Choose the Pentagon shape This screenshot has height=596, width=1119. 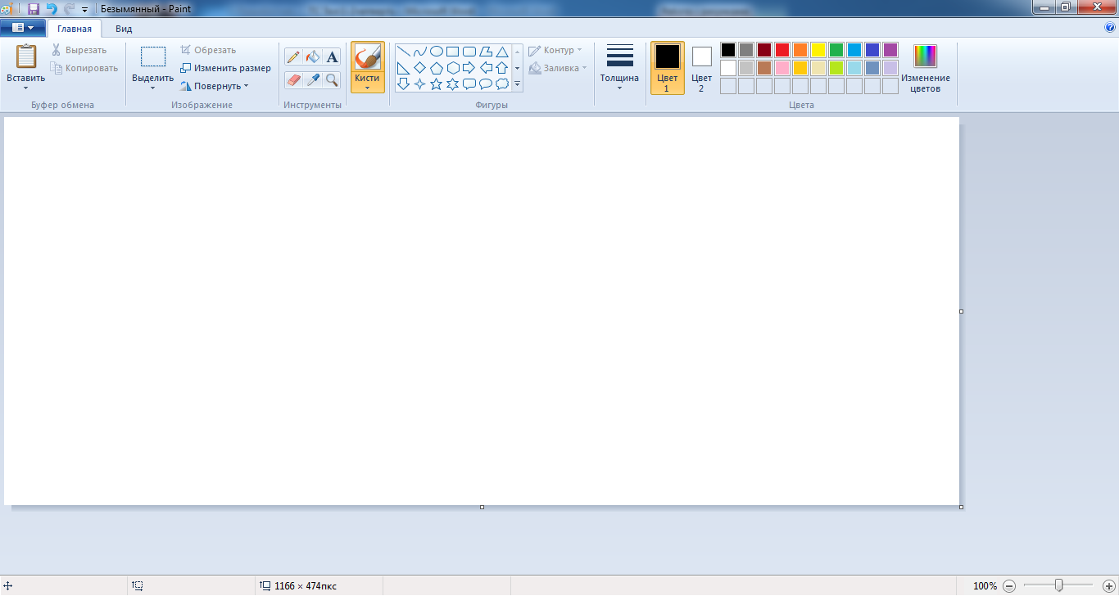click(x=437, y=68)
